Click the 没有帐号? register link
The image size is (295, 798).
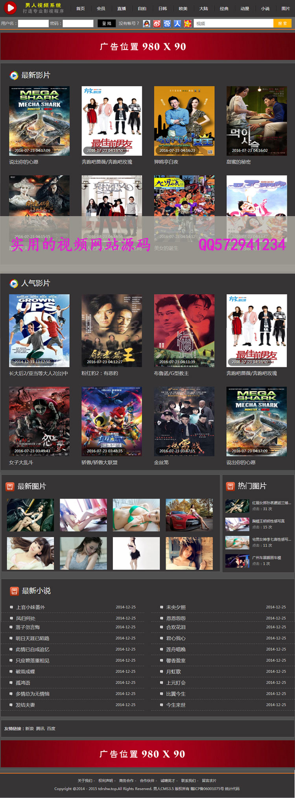(x=129, y=24)
